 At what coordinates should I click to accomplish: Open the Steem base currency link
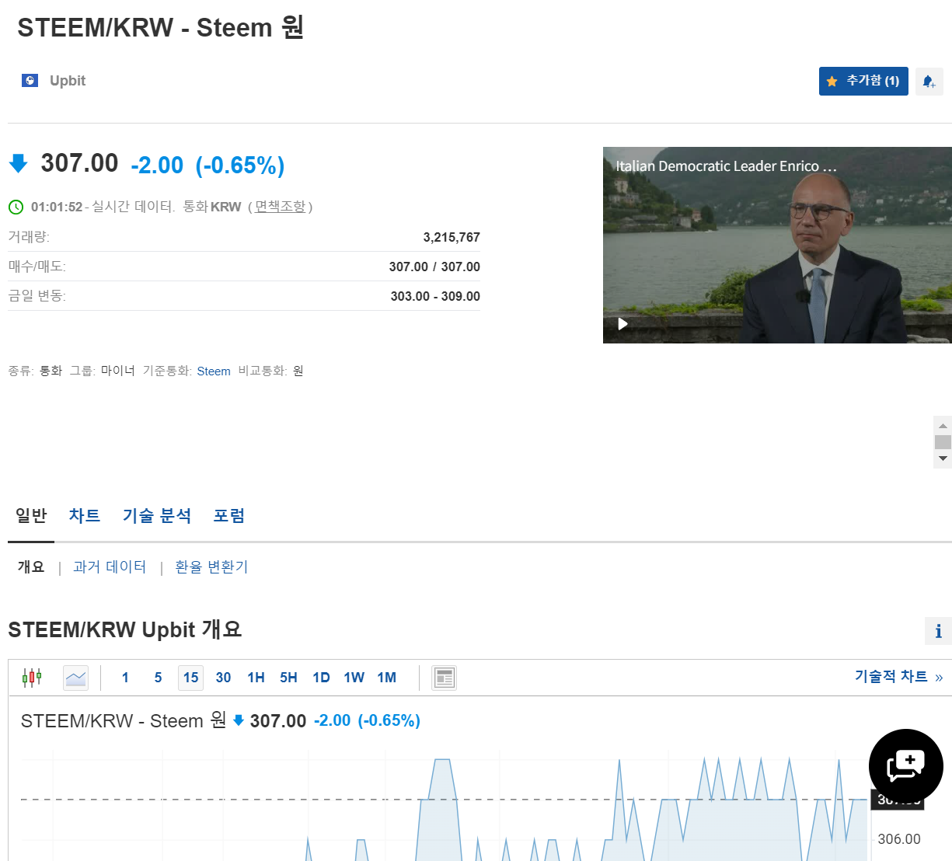214,371
